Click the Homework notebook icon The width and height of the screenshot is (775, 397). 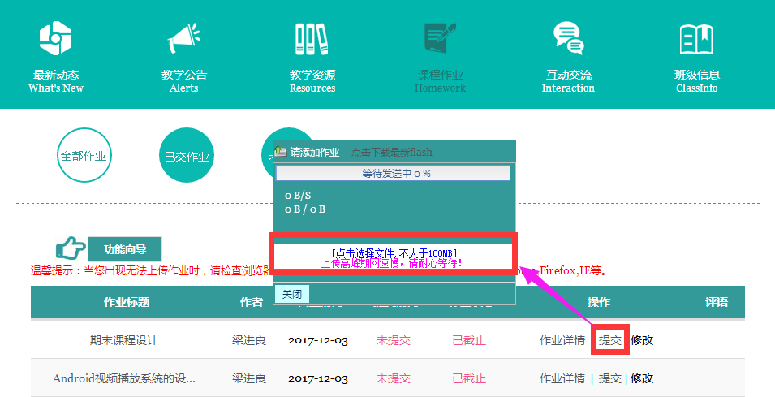[x=440, y=37]
